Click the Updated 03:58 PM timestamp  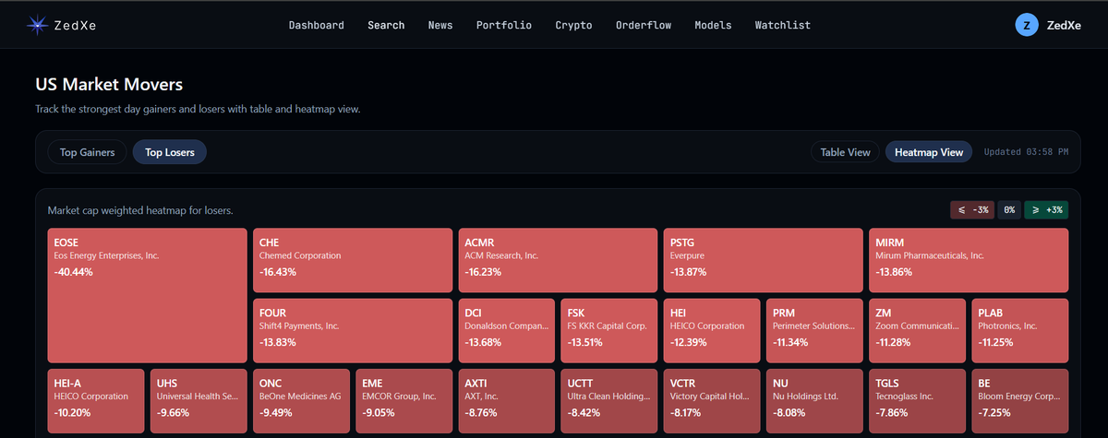[1026, 152]
